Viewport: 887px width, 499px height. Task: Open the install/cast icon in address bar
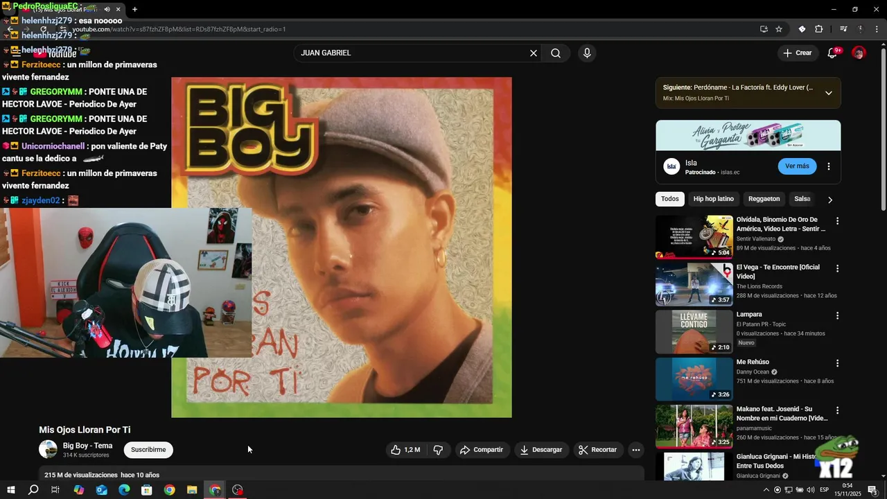pyautogui.click(x=763, y=29)
